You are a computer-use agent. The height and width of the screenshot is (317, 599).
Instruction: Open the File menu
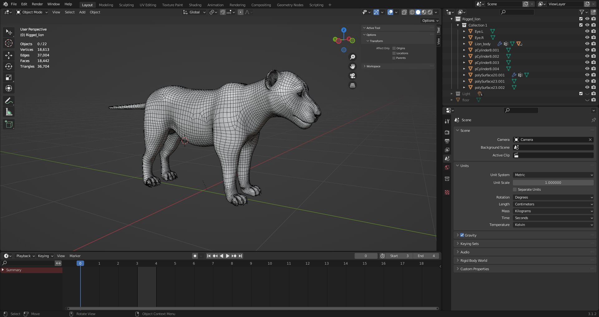pyautogui.click(x=14, y=4)
